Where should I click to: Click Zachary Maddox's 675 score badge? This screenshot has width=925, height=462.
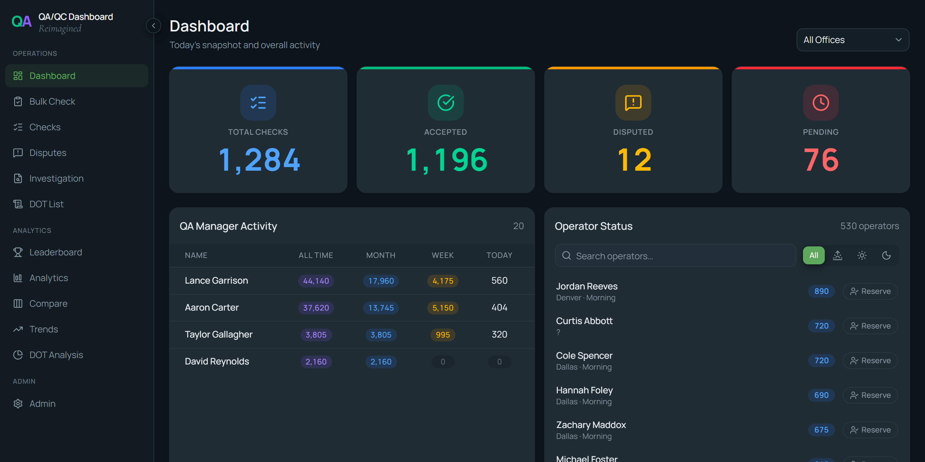click(x=821, y=430)
